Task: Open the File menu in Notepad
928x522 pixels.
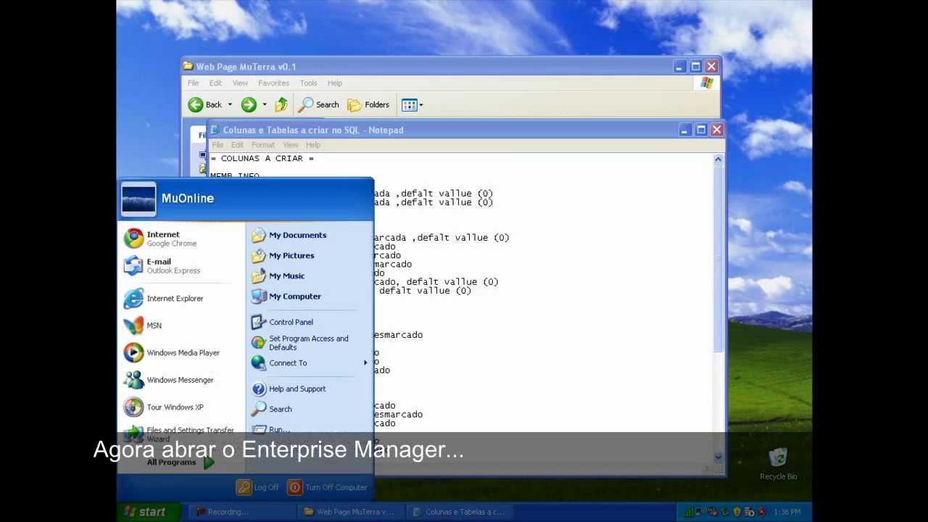Action: pos(217,145)
